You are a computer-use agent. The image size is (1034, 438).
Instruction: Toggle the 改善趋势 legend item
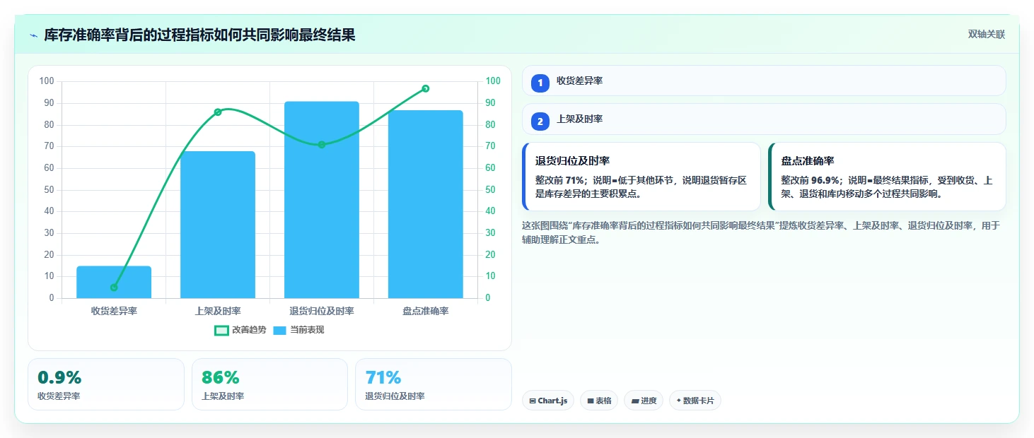tap(240, 330)
